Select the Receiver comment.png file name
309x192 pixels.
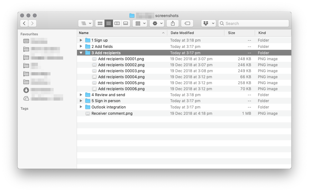click(x=112, y=113)
